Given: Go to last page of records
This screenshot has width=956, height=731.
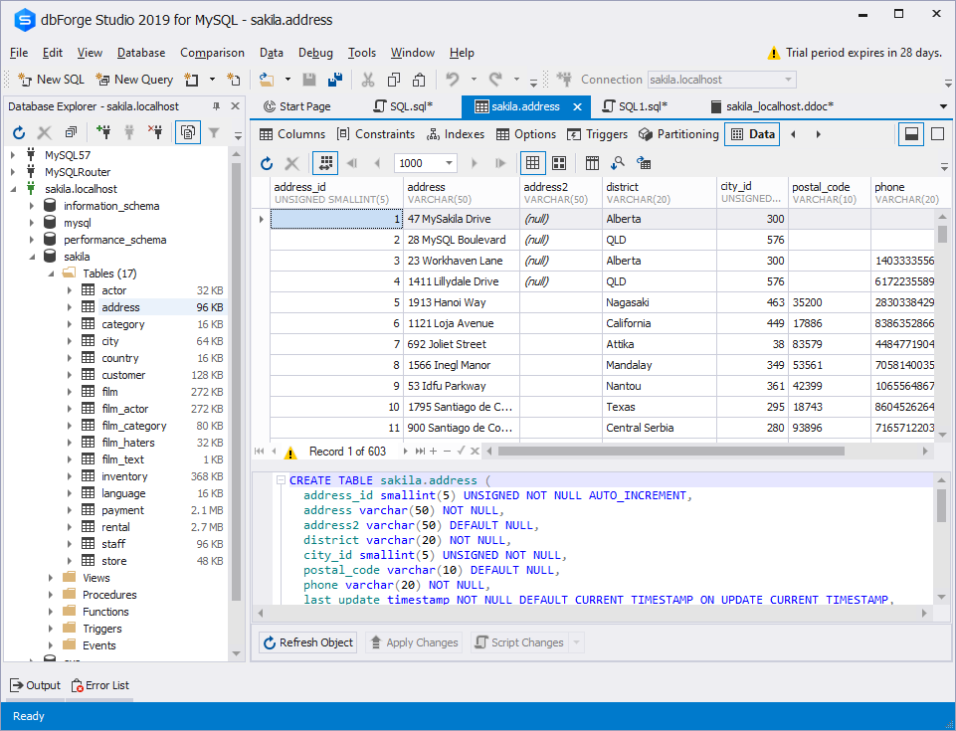Looking at the screenshot, I should [x=500, y=163].
